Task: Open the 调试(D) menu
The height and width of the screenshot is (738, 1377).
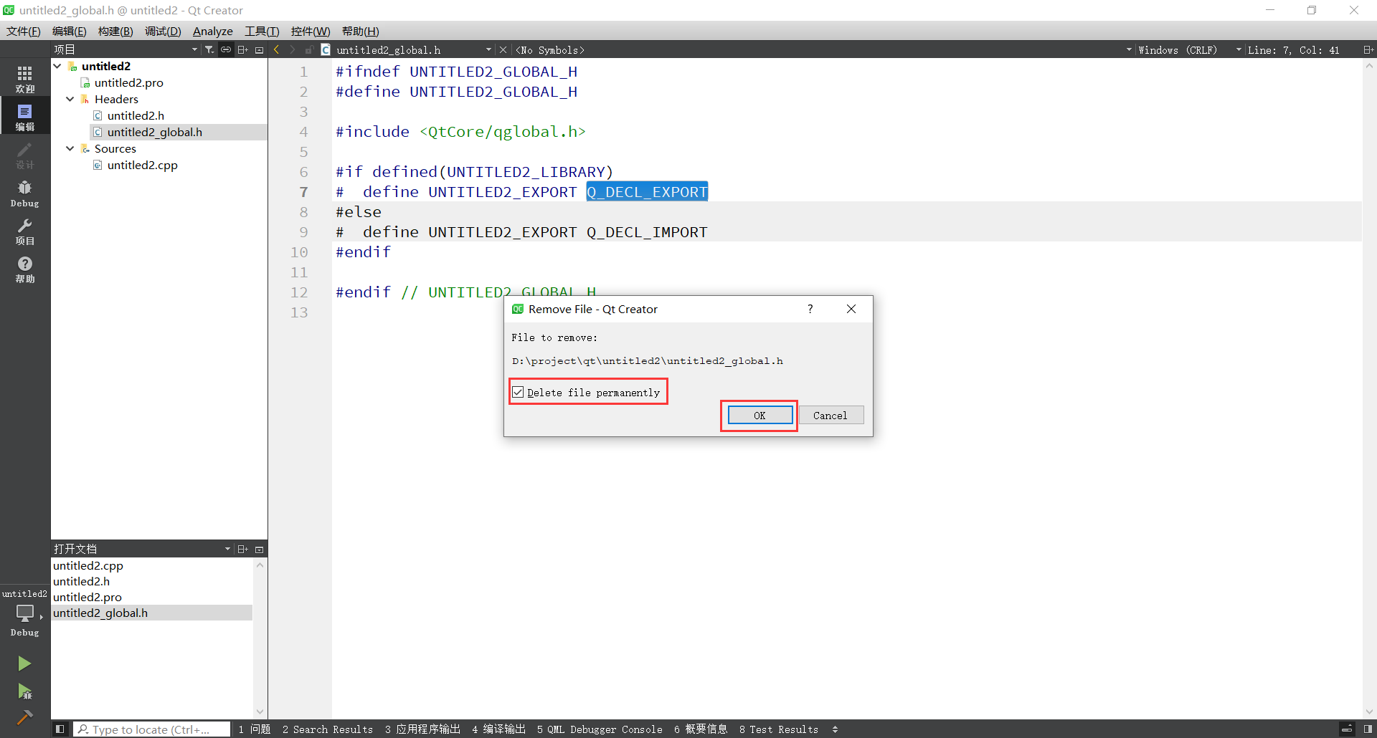Action: 163,31
